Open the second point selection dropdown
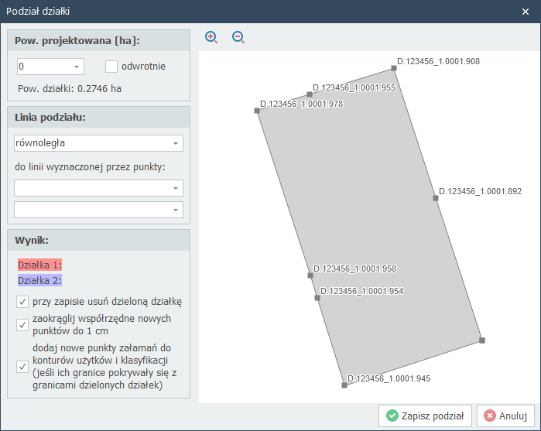 click(176, 210)
